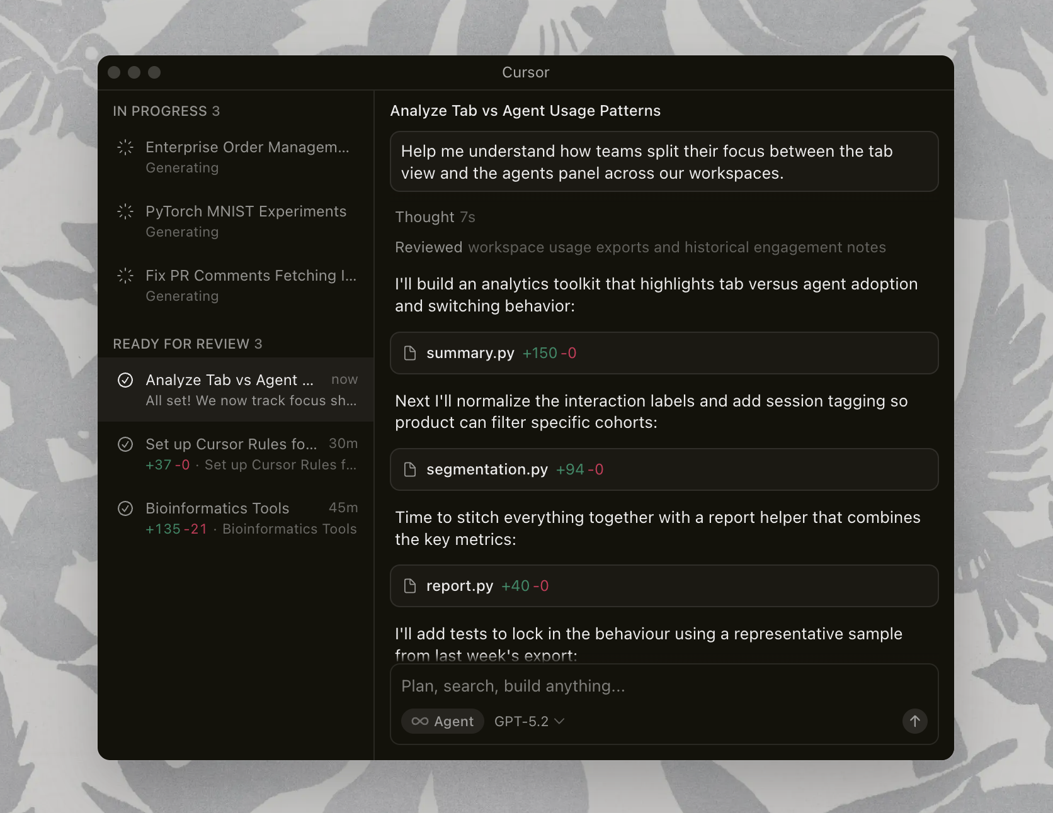Click the checkmark icon for Analyze Tab vs Agent
This screenshot has height=813, width=1053.
[x=125, y=380]
